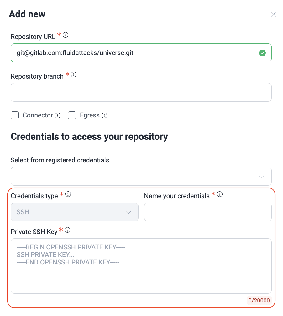Click the 0/20000 character counter
This screenshot has width=283, height=316.
(259, 301)
